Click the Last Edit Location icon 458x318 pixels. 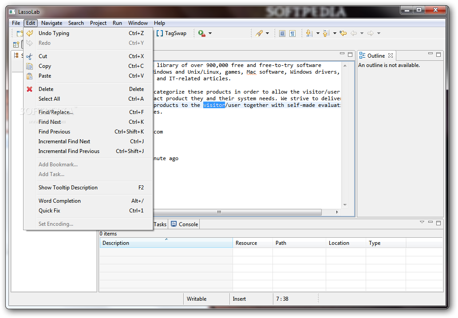coord(343,33)
